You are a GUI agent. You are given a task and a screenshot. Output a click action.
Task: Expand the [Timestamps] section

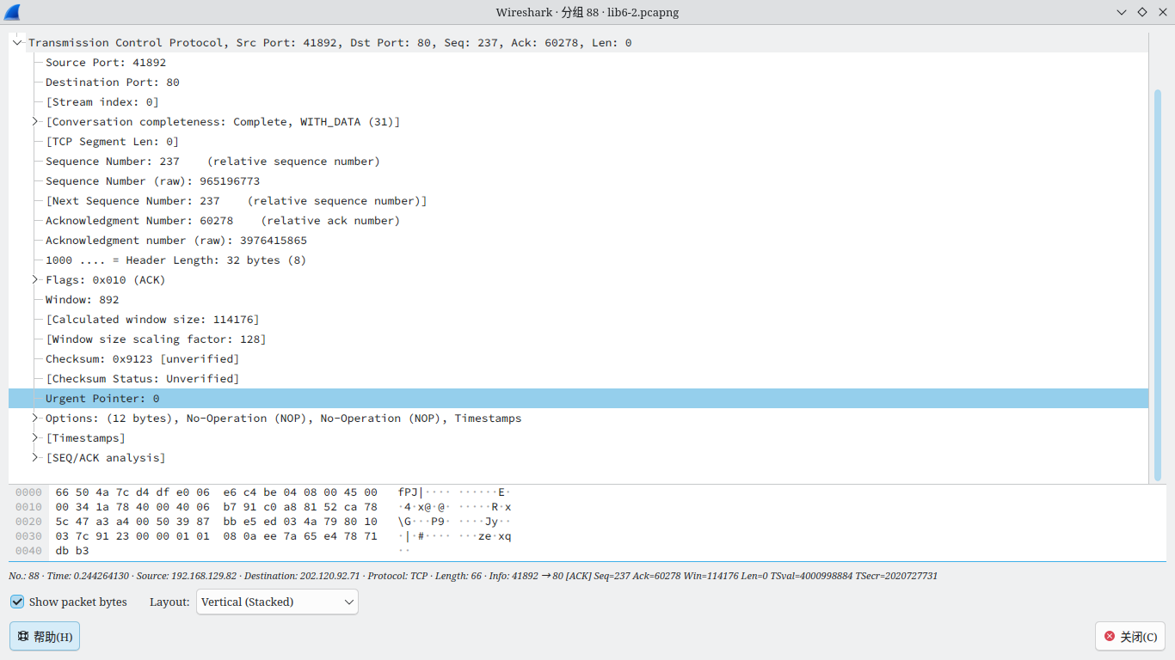(x=34, y=437)
